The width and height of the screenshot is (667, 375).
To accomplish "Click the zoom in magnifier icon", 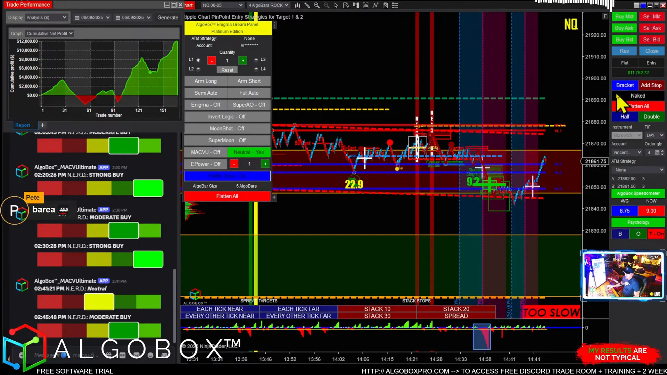I will pos(317,5).
